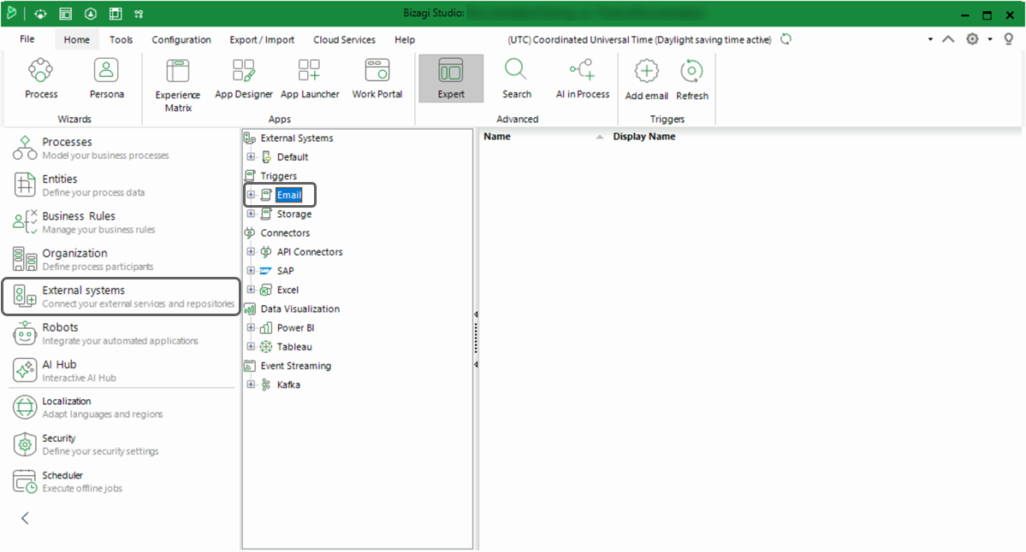Open the Advanced Search tool

click(516, 79)
